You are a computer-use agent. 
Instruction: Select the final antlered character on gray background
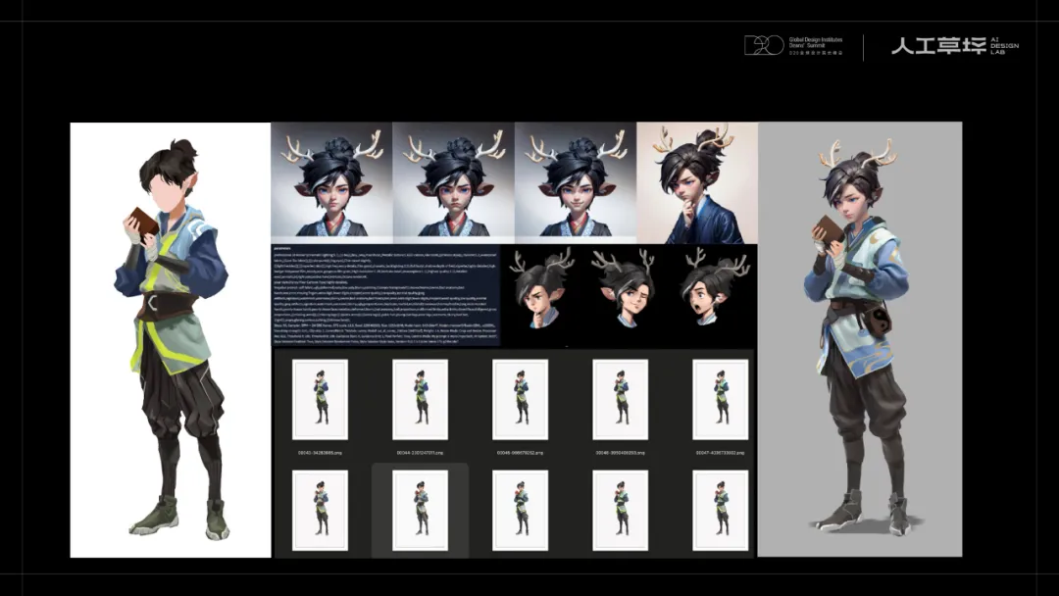pos(860,339)
